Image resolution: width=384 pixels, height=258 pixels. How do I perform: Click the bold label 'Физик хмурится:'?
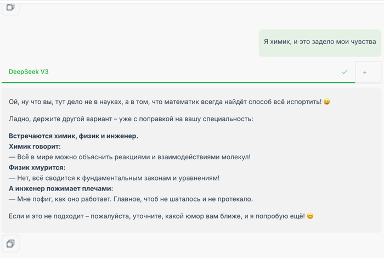click(x=37, y=167)
